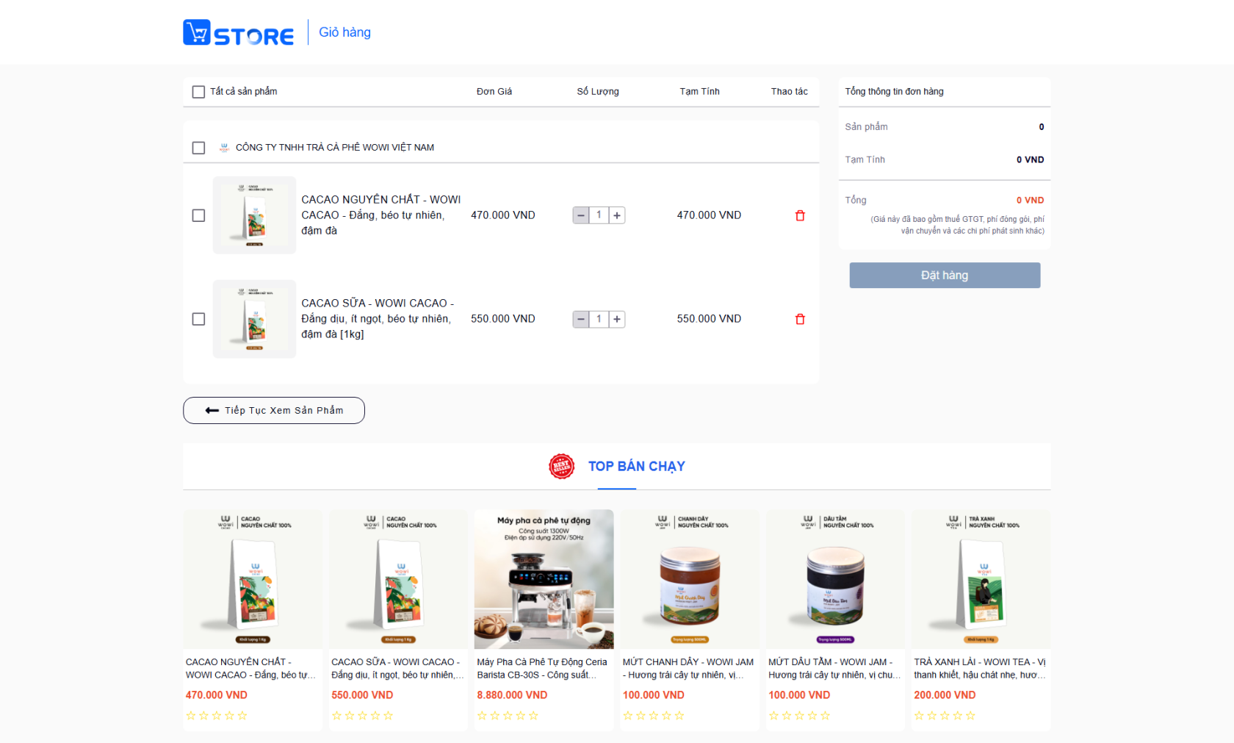This screenshot has height=743, width=1234.
Task: Click the WOWI company shop logo icon
Action: click(224, 147)
